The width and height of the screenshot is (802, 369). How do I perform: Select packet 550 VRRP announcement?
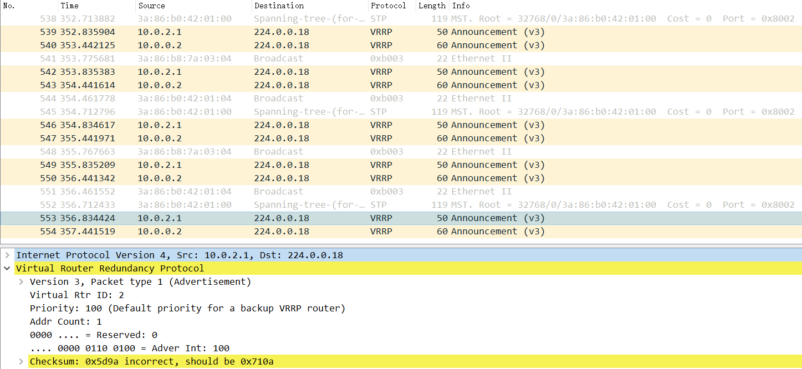[x=401, y=178]
